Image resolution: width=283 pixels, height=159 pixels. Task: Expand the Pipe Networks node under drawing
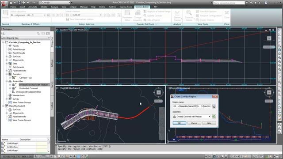pyautogui.click(x=7, y=71)
